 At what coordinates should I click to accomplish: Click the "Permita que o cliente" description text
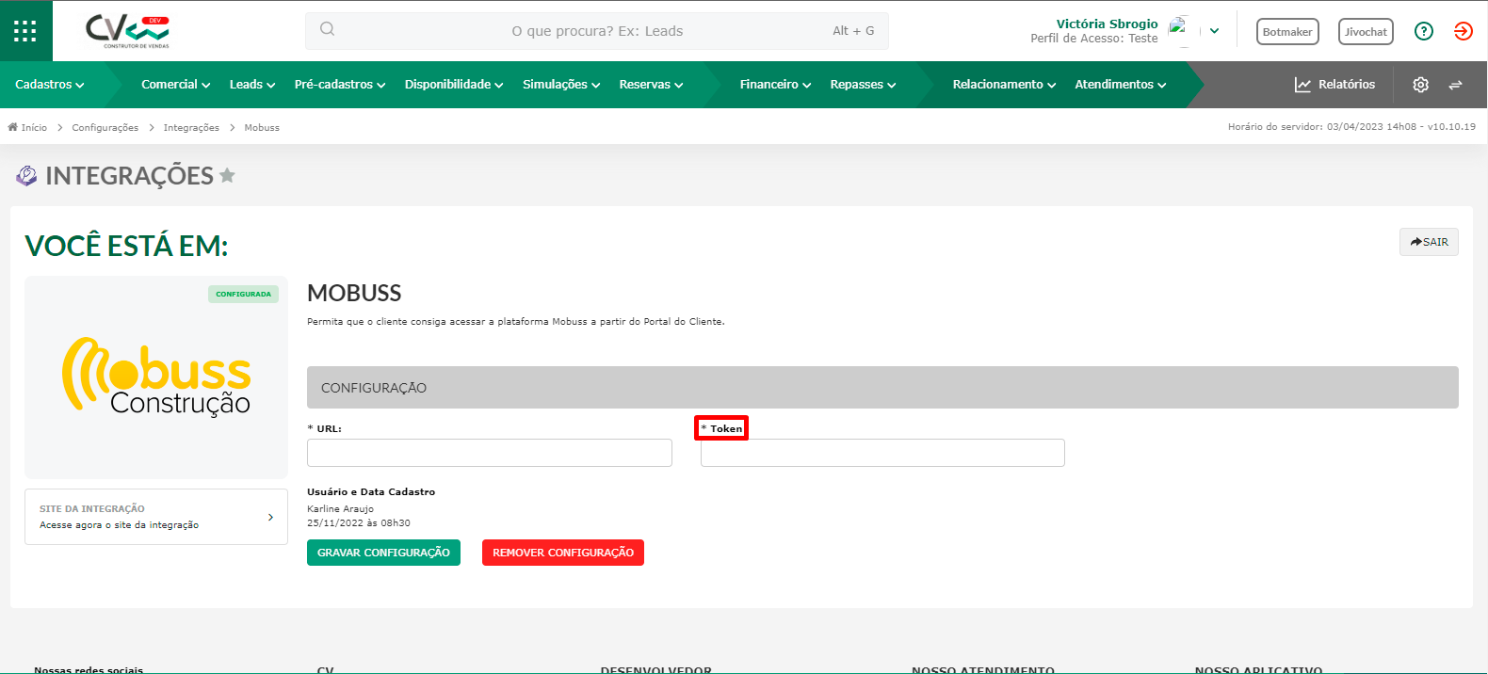516,322
